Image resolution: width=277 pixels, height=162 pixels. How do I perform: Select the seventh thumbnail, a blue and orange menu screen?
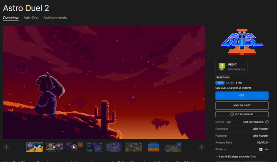point(153,147)
